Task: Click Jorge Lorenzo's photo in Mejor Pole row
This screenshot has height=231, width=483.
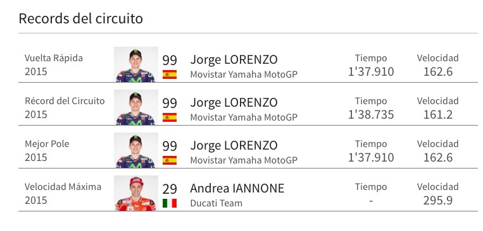Action: coord(136,150)
